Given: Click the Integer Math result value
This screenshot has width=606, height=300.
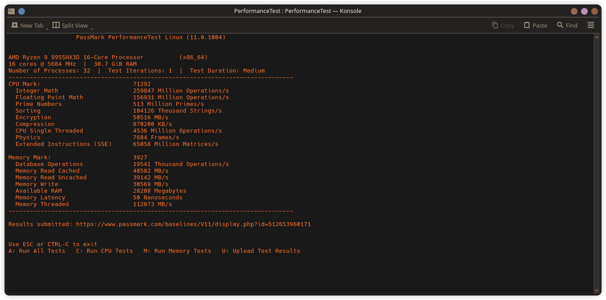Looking at the screenshot, I should coord(181,91).
